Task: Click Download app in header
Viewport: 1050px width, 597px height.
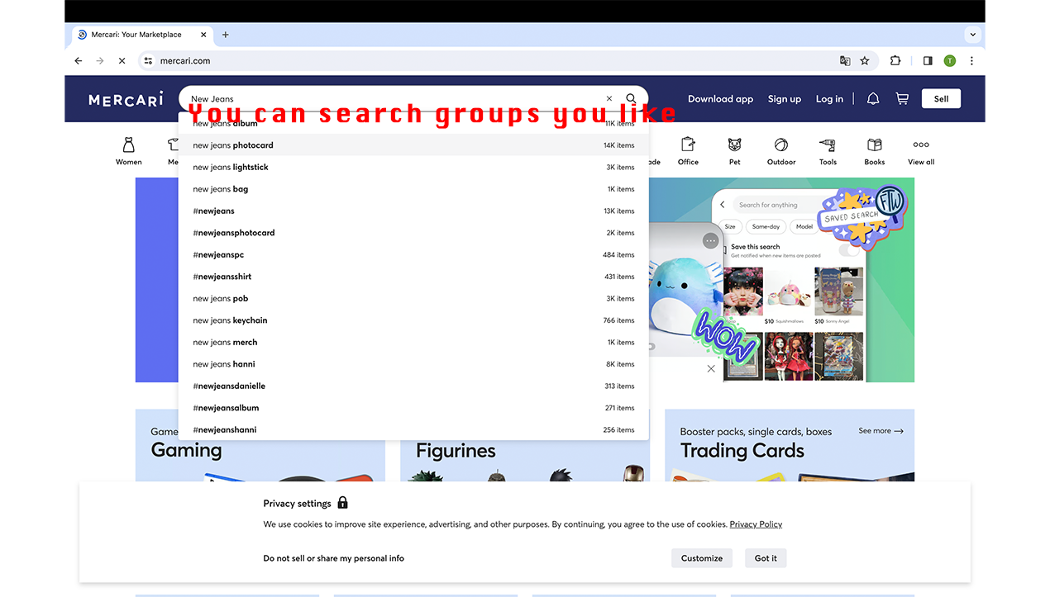Action: pos(720,99)
